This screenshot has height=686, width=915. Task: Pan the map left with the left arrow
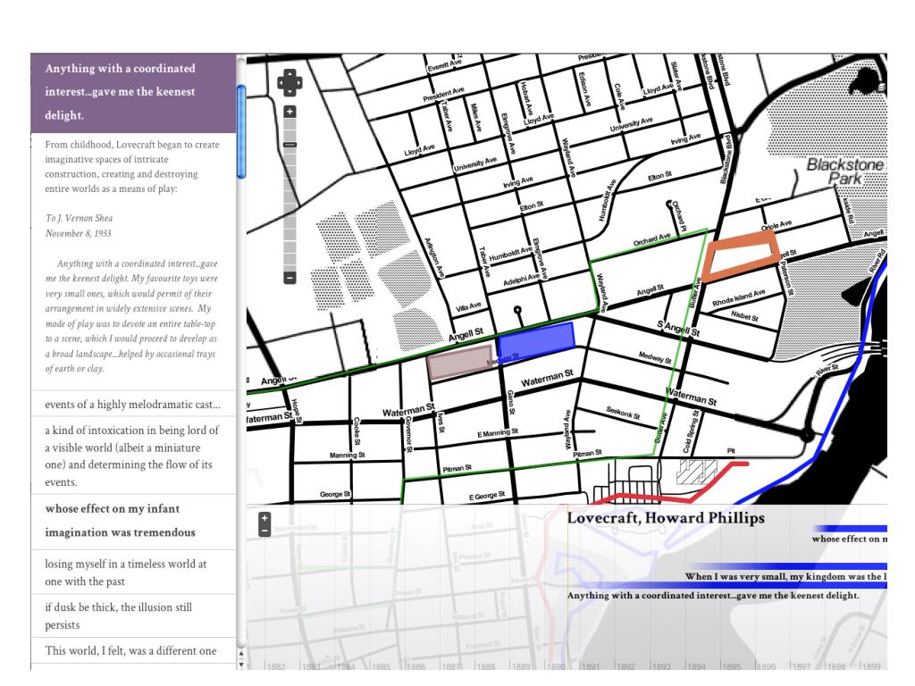click(281, 82)
